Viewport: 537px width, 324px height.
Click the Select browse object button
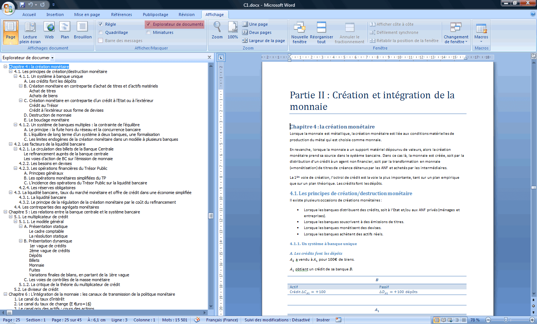click(x=534, y=306)
